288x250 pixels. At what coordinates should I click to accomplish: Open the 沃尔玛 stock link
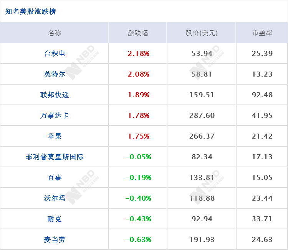pos(55,198)
